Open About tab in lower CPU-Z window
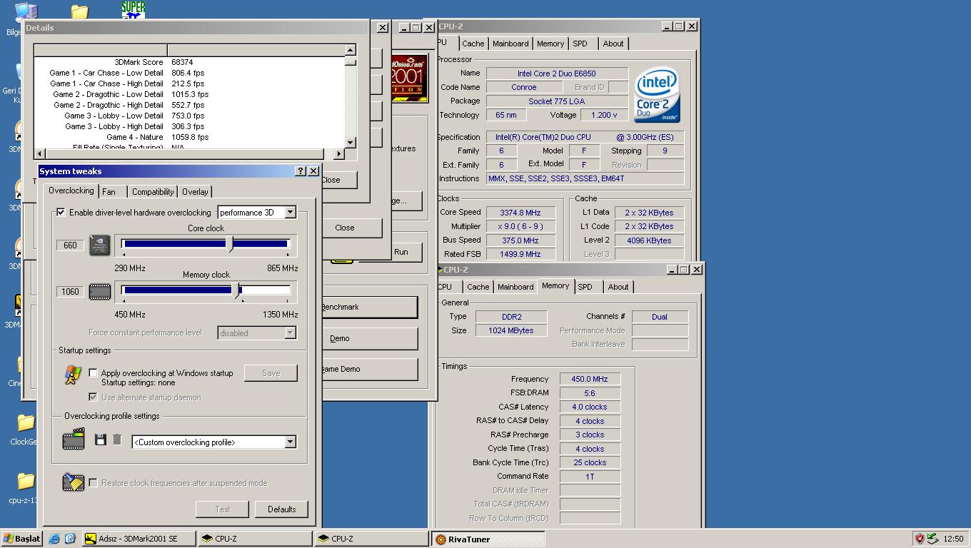 618,287
